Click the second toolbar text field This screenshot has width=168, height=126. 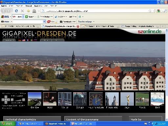28,22
